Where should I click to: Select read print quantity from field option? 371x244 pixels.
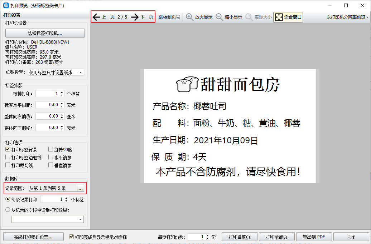(x=8, y=210)
